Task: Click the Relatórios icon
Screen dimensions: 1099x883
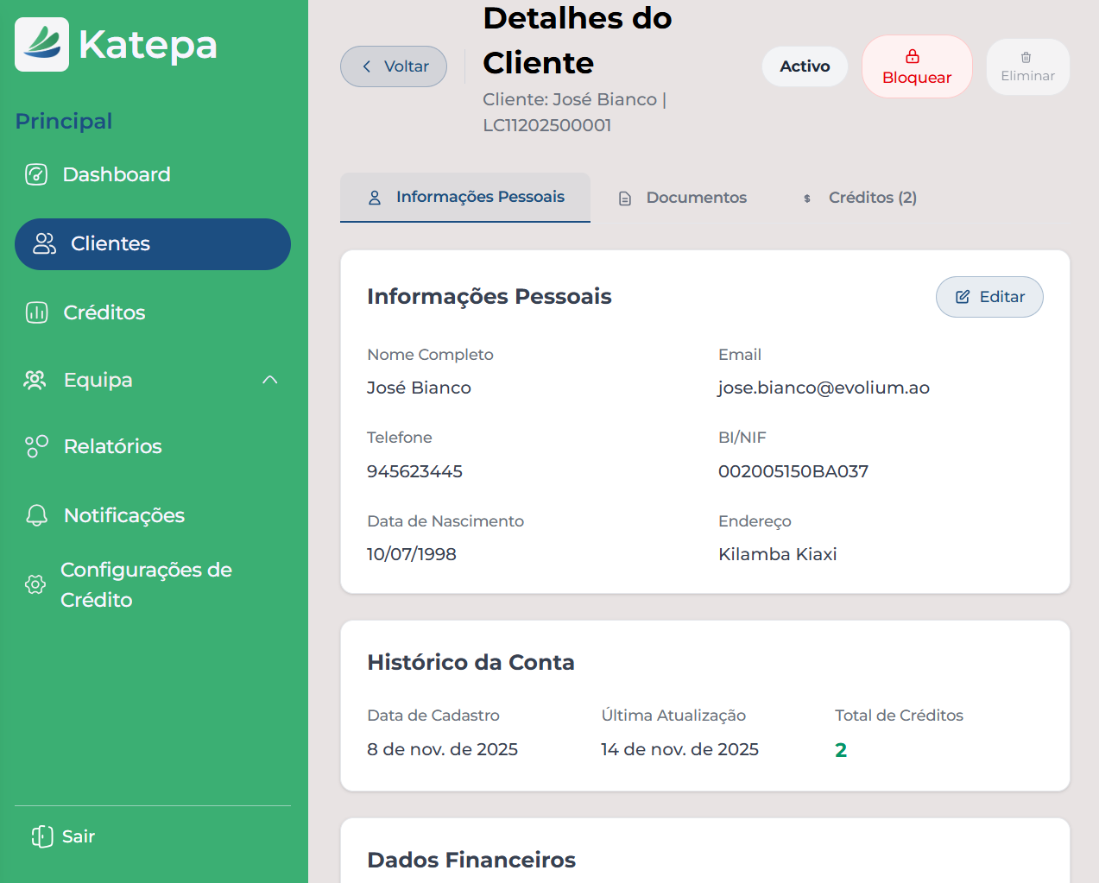Action: click(35, 446)
